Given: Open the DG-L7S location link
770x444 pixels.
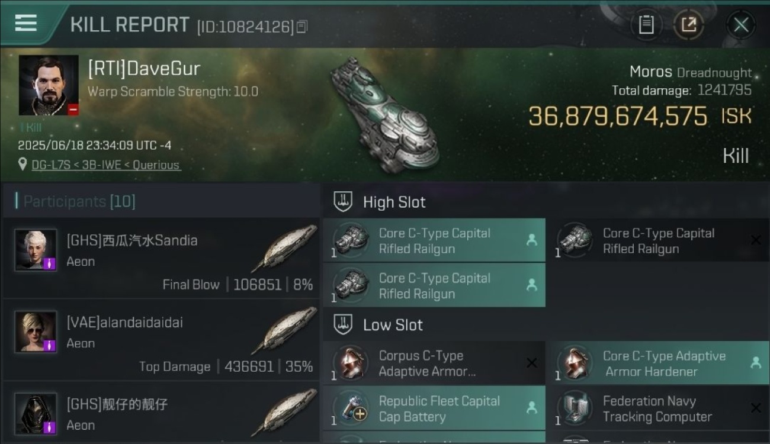Looking at the screenshot, I should (107, 165).
